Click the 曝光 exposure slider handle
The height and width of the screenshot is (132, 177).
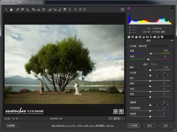(150, 70)
